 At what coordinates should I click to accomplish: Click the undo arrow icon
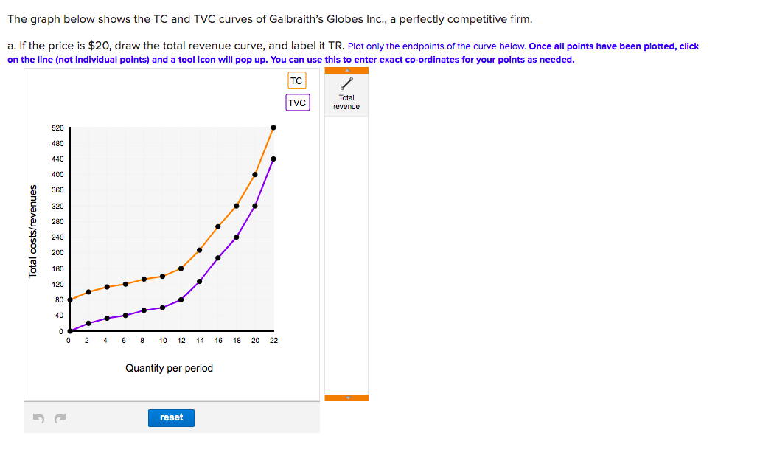(38, 418)
